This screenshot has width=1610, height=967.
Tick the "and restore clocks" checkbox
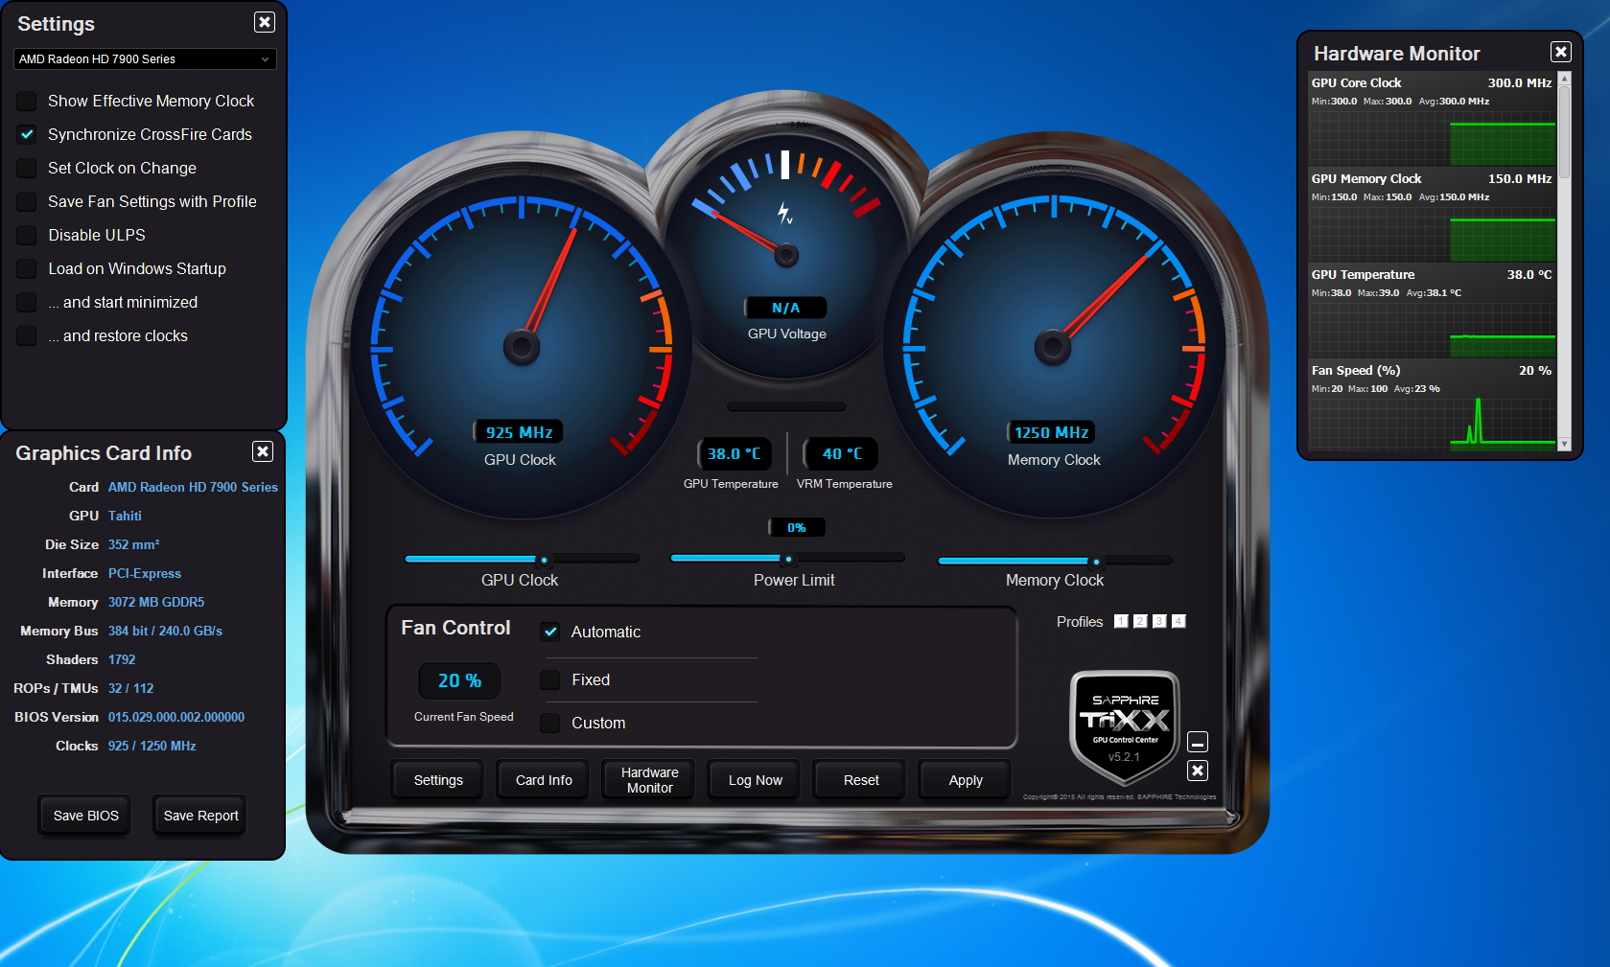(27, 335)
